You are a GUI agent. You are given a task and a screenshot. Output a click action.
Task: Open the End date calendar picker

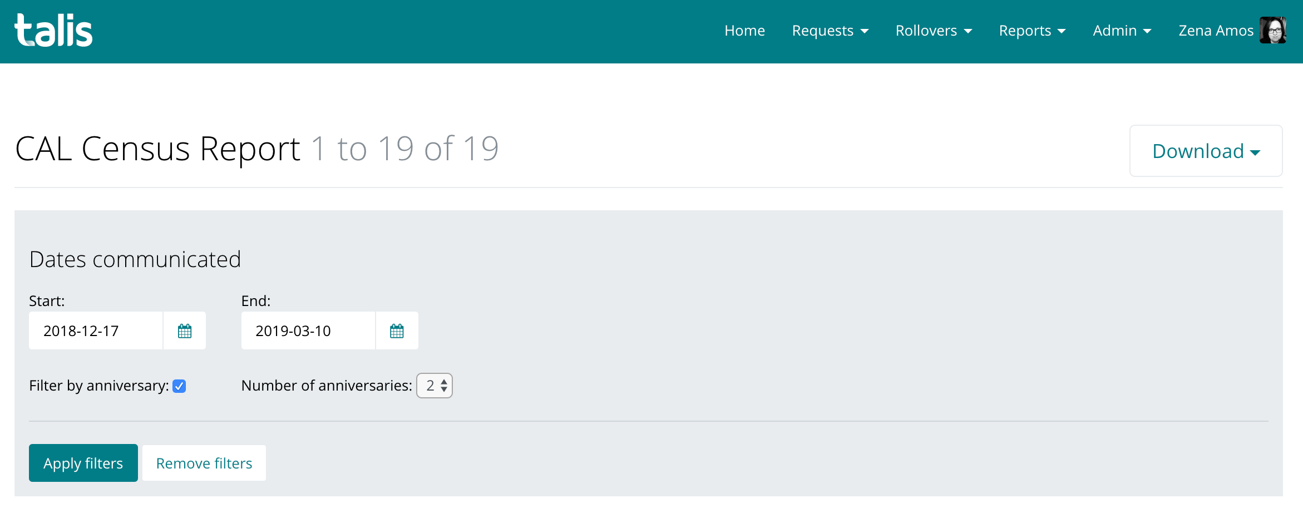[x=397, y=331]
